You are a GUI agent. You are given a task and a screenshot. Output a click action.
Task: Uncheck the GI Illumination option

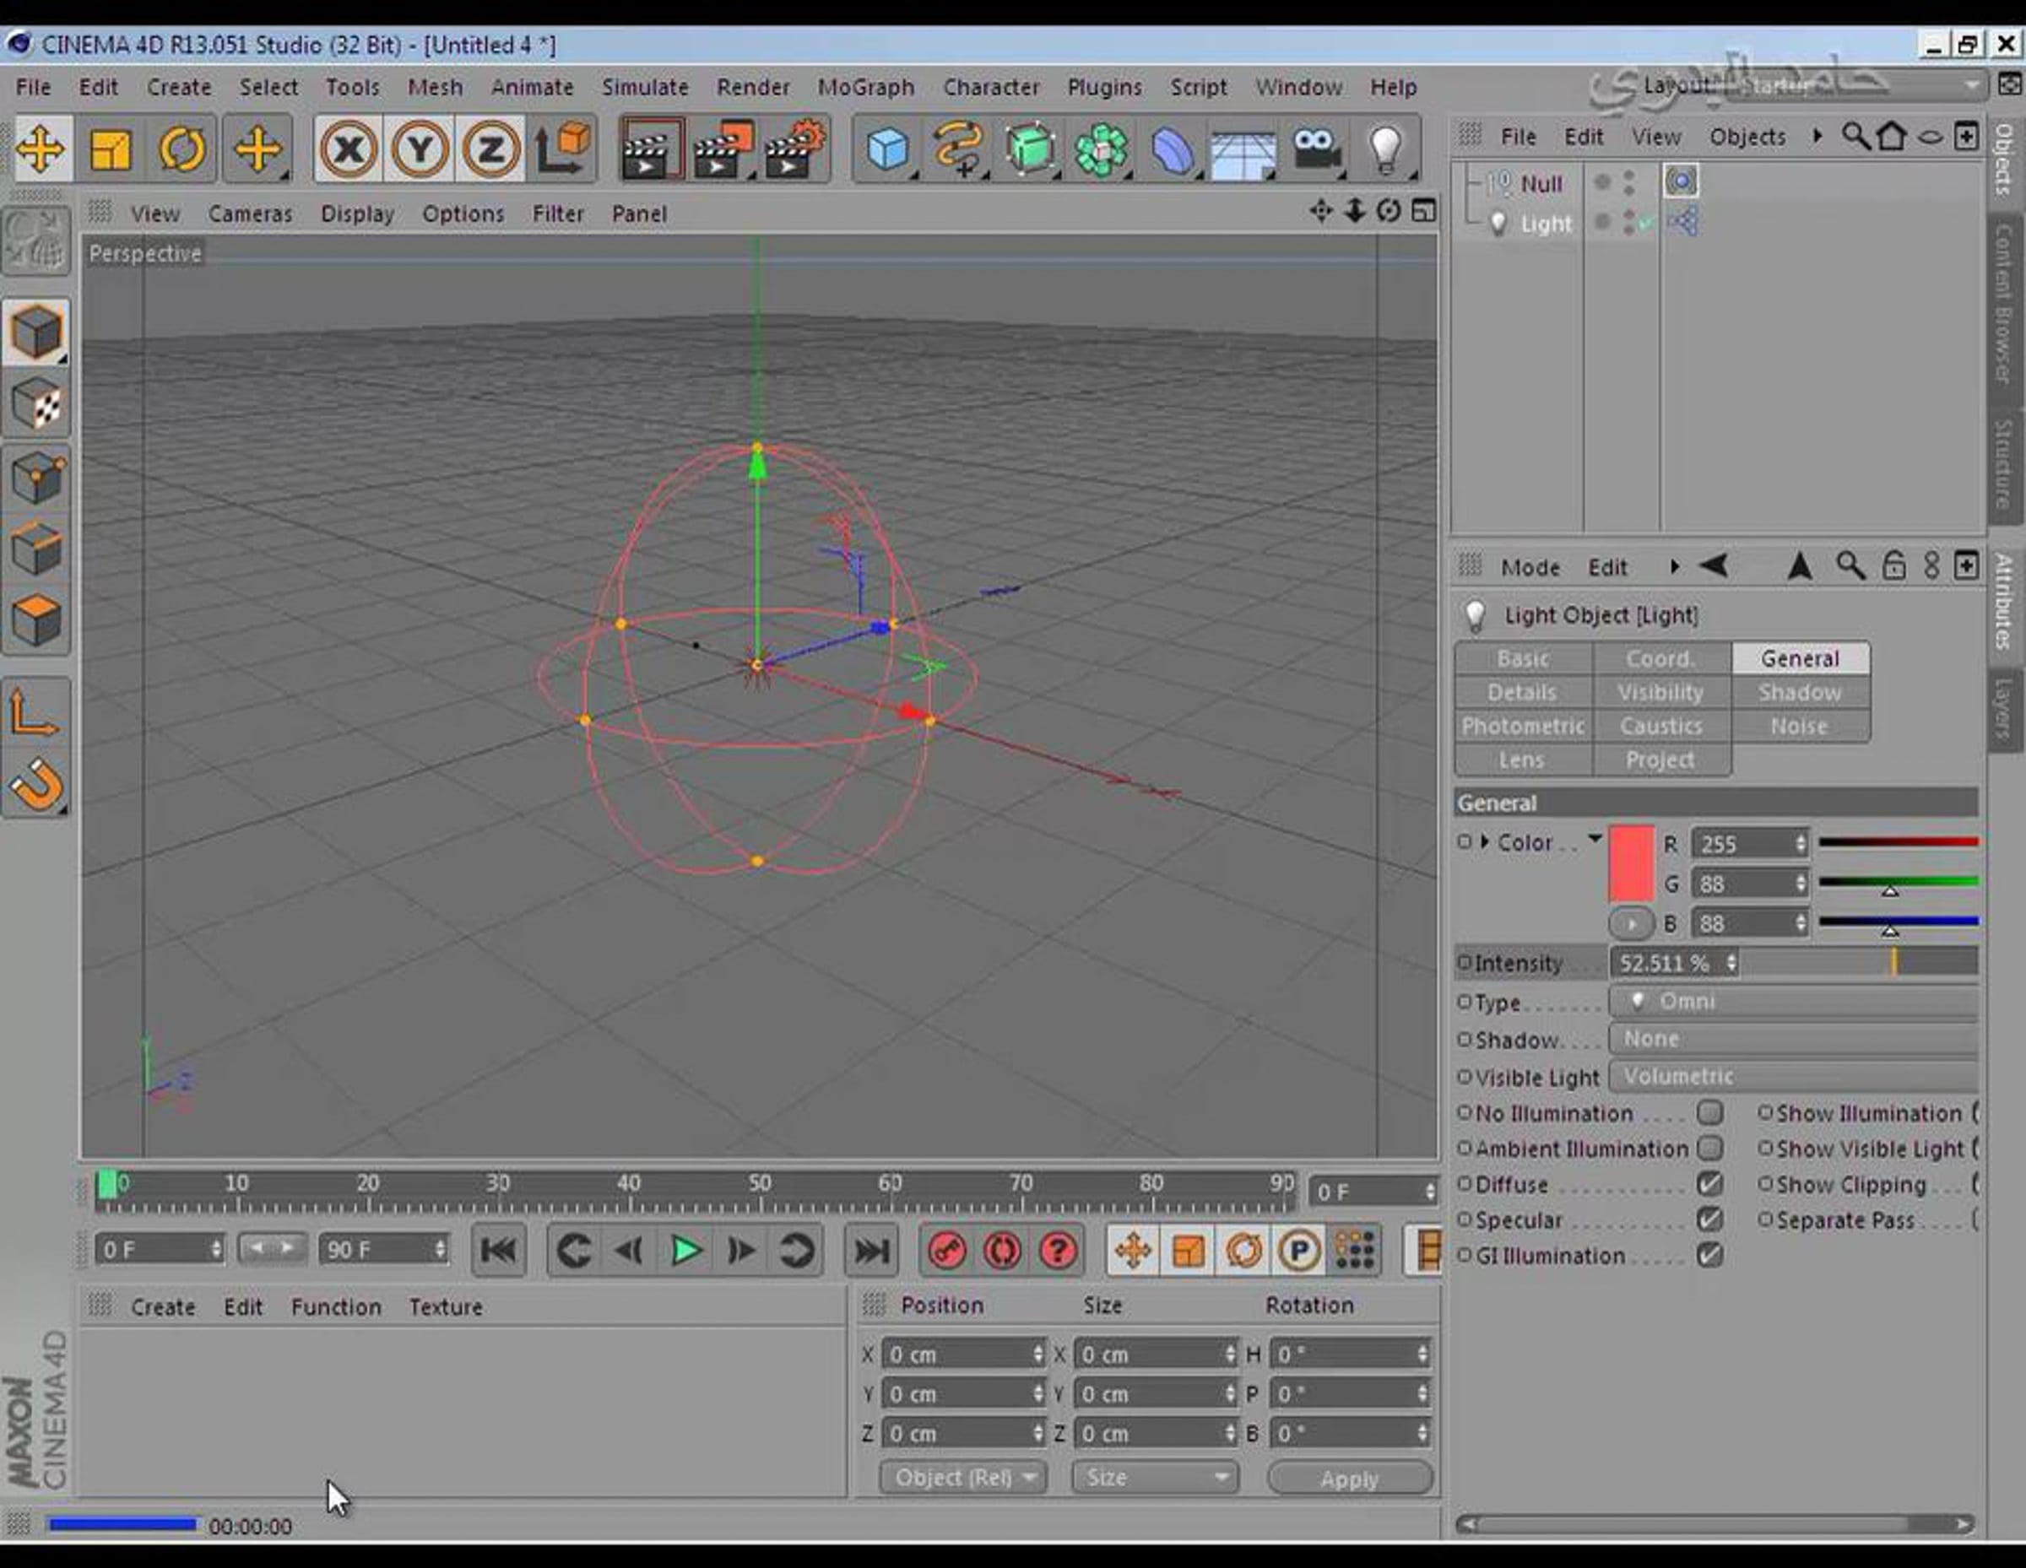pyautogui.click(x=1709, y=1256)
